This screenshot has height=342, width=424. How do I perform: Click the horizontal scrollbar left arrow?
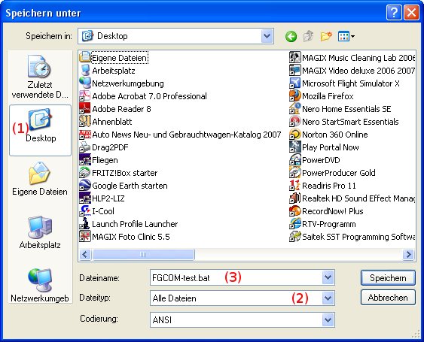pyautogui.click(x=85, y=254)
